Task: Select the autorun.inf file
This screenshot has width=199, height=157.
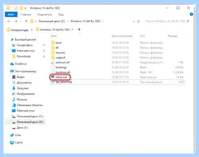Action: [62, 62]
